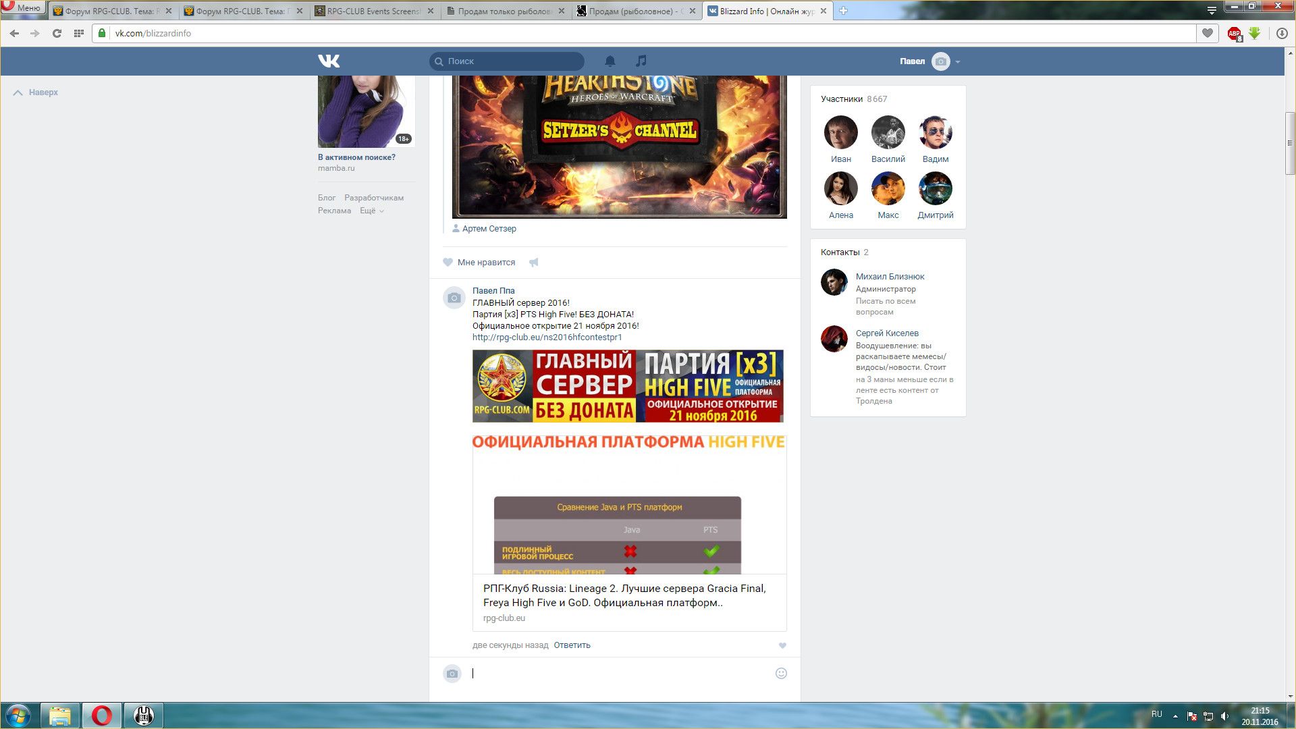This screenshot has width=1296, height=729.
Task: Open member Дмитрий's avatar
Action: coord(936,188)
